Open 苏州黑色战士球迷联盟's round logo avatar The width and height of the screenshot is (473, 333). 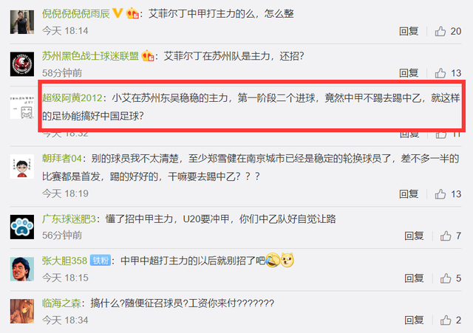[x=22, y=64]
